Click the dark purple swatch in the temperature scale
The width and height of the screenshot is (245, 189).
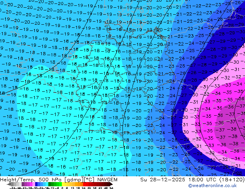[23, 184]
